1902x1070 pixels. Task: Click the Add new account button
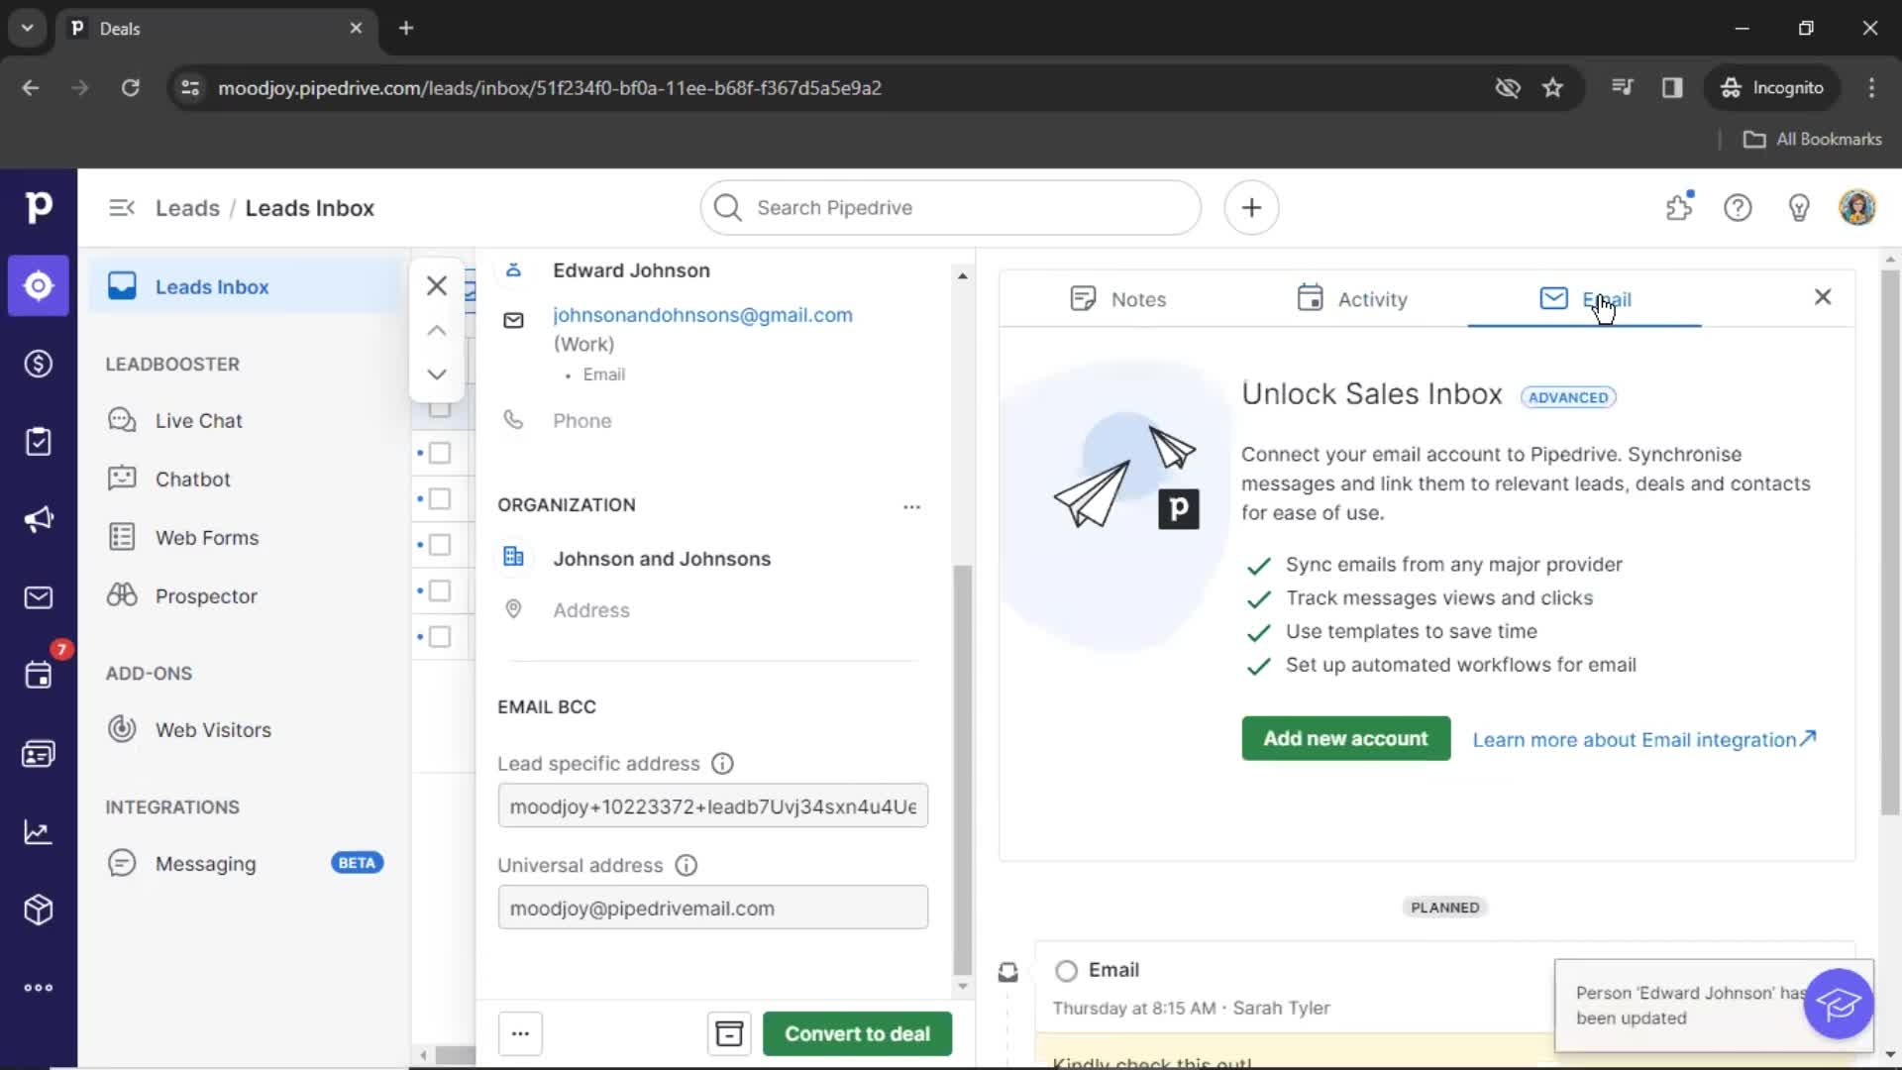pos(1345,738)
